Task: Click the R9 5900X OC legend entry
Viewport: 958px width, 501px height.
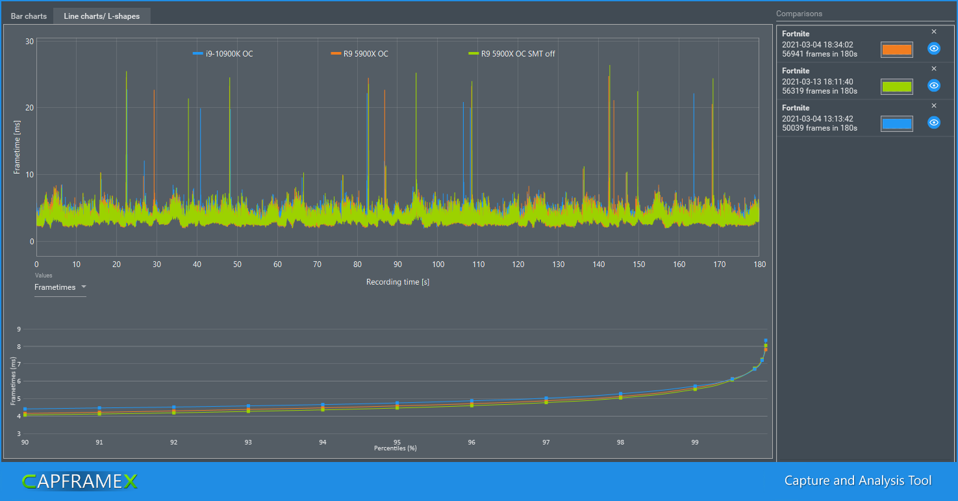Action: [360, 54]
